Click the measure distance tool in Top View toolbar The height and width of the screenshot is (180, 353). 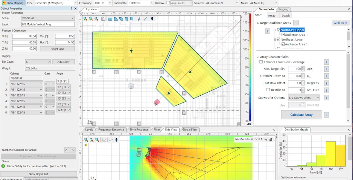pyautogui.click(x=145, y=19)
